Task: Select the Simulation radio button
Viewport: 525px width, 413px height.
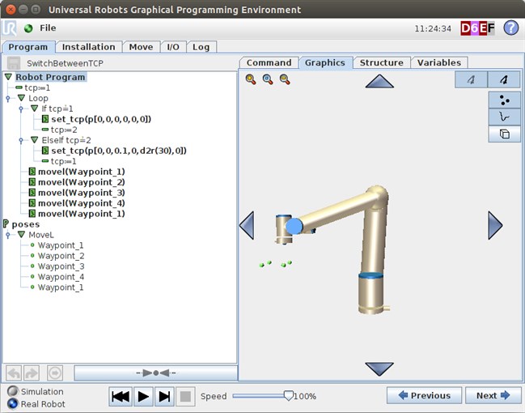Action: tap(12, 392)
